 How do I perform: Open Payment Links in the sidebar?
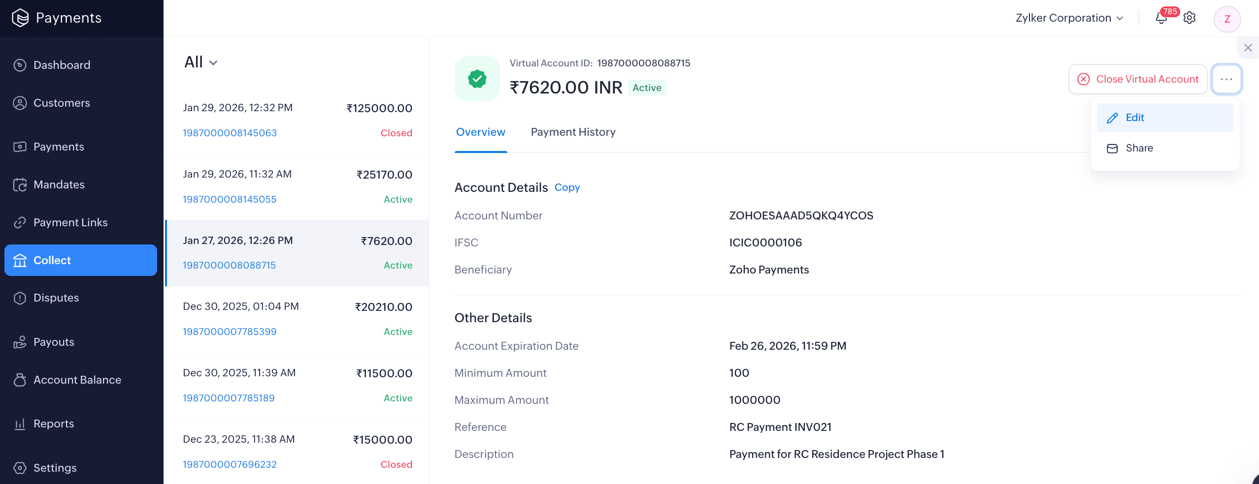coord(70,222)
